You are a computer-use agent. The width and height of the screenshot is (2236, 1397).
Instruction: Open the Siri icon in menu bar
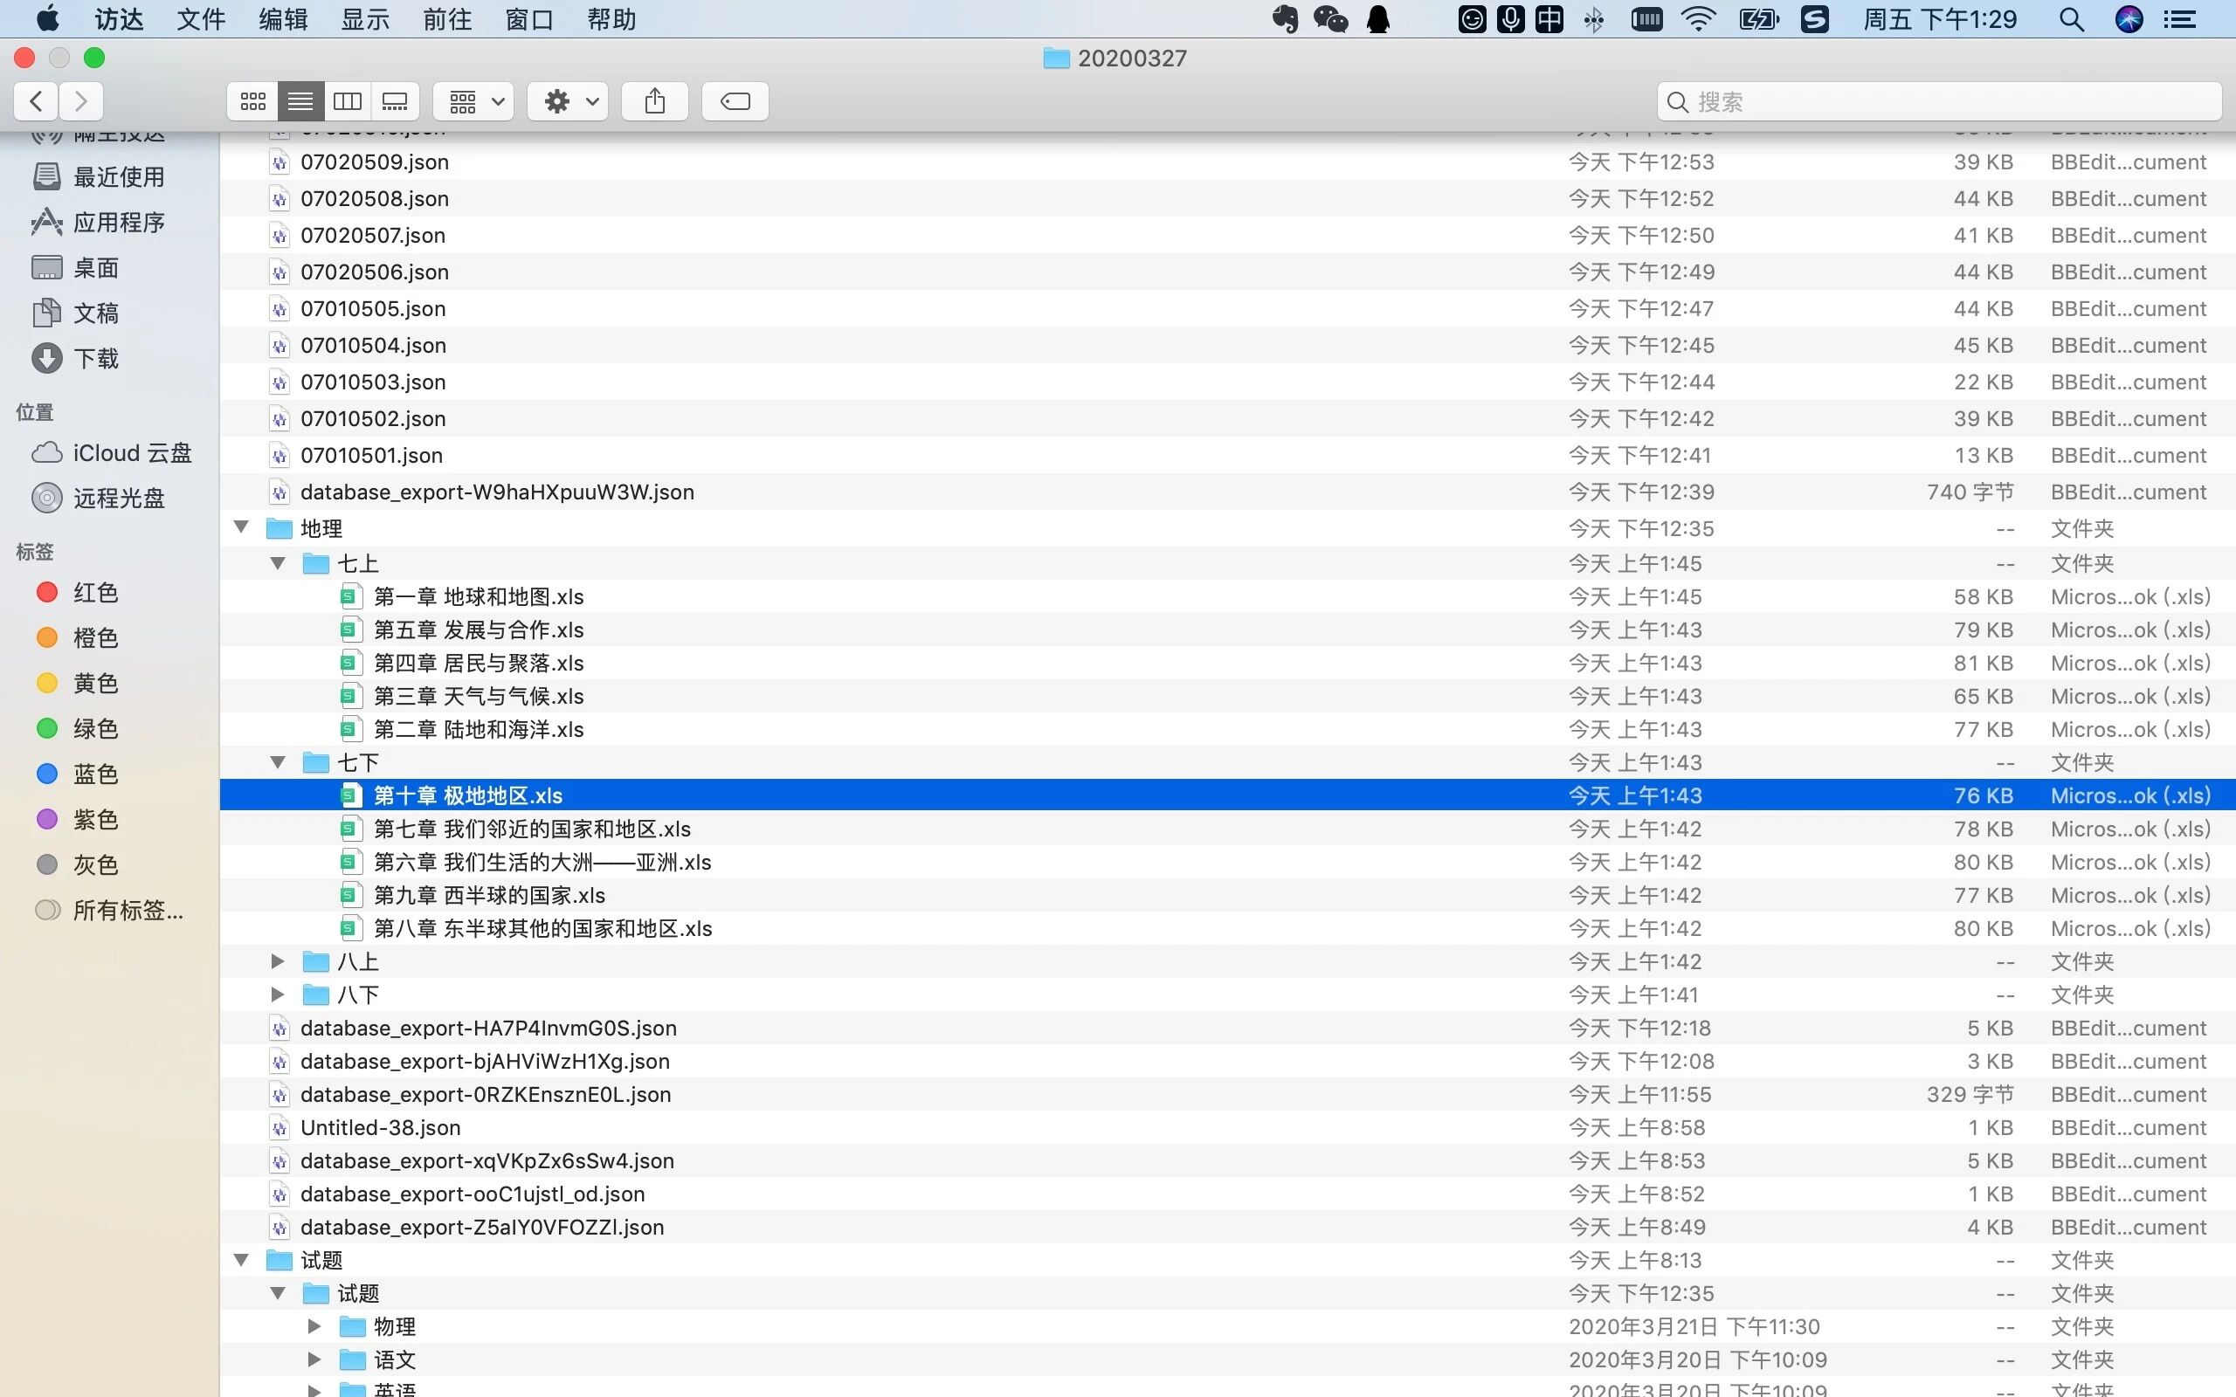[2129, 19]
